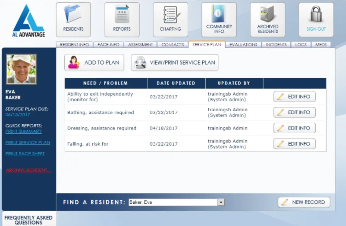
Task: Select a resident from the Find A Resident combo box
Action: pos(174,202)
